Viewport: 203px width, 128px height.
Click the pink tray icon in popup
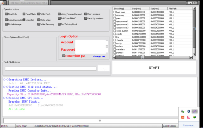tap(189, 118)
